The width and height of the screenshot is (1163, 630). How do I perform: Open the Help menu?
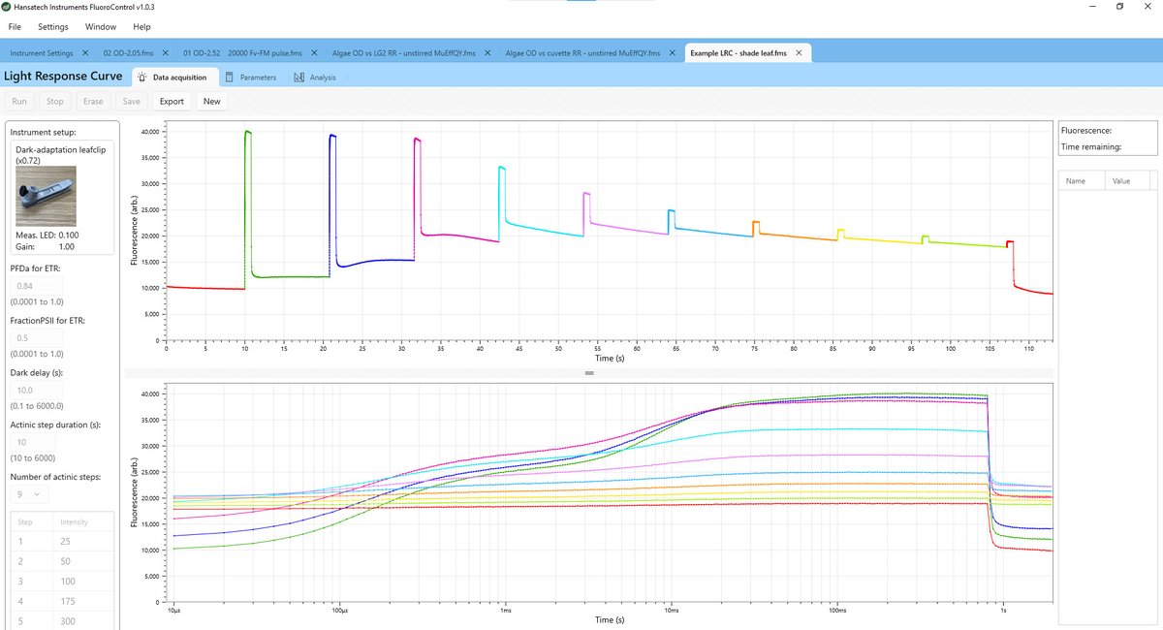141,27
